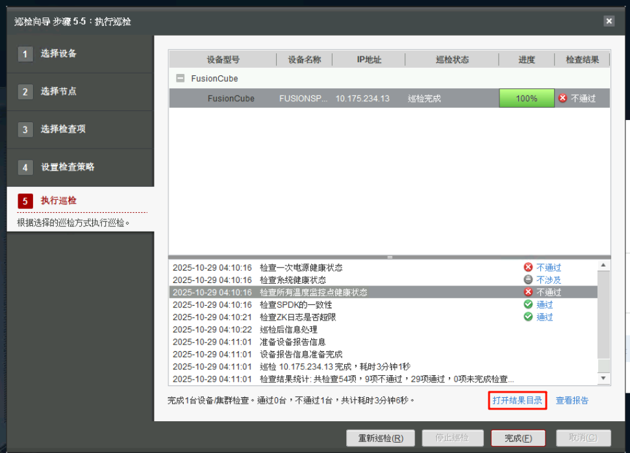Screen dimensions: 630x453
Task: Click the green passed icon for 检查ZK日志是否超限
Action: click(528, 317)
